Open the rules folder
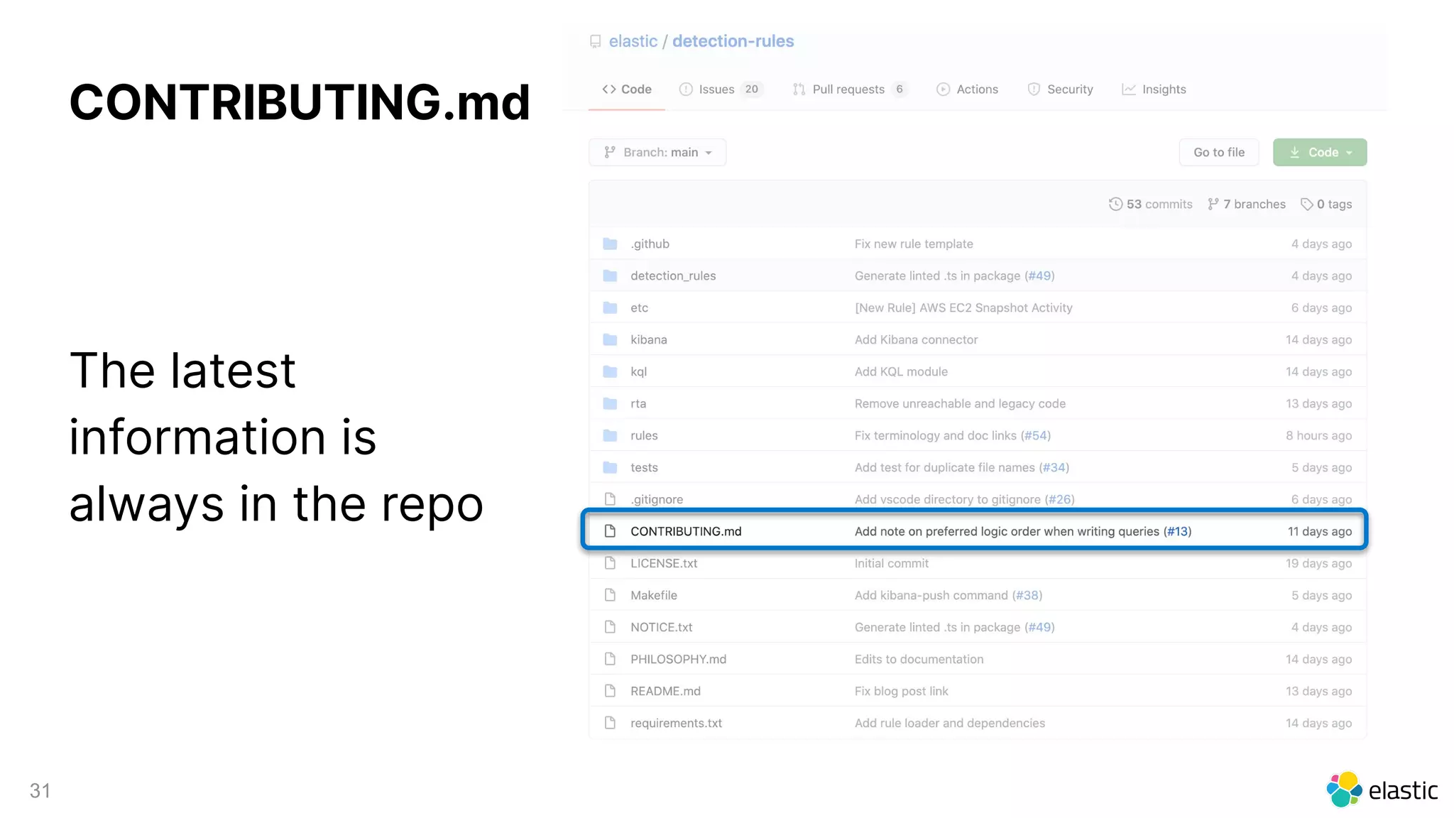The width and height of the screenshot is (1454, 818). tap(644, 435)
